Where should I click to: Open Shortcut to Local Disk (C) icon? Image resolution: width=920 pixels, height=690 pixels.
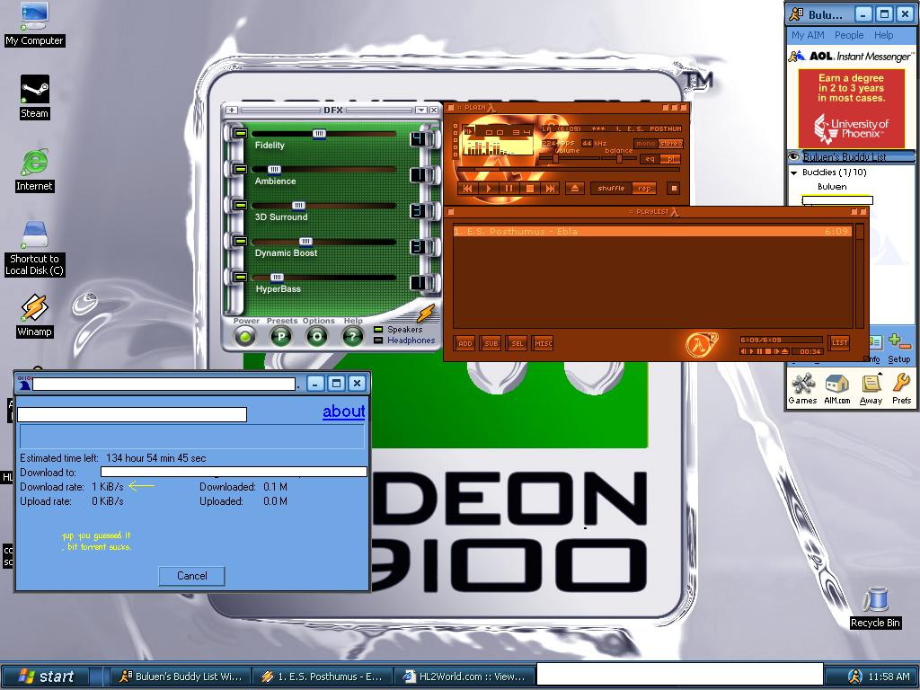pyautogui.click(x=34, y=248)
